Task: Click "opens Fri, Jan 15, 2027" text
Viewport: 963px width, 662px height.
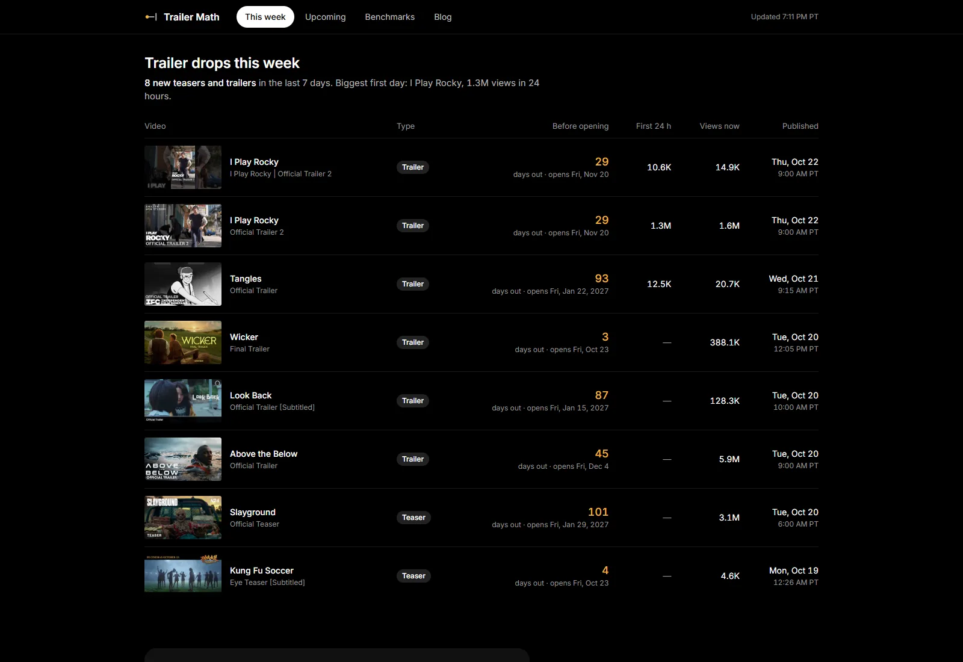Action: [568, 408]
